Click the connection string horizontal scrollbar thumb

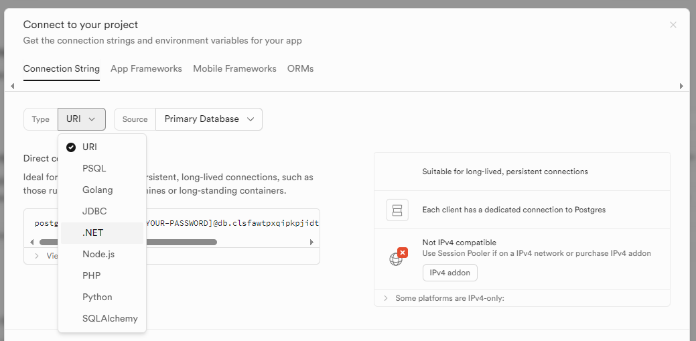[x=161, y=242]
